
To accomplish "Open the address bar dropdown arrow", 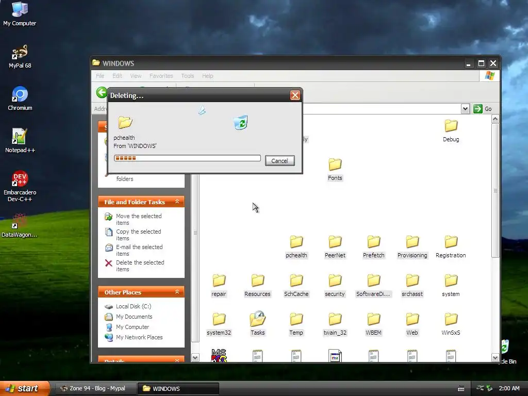I will click(465, 109).
